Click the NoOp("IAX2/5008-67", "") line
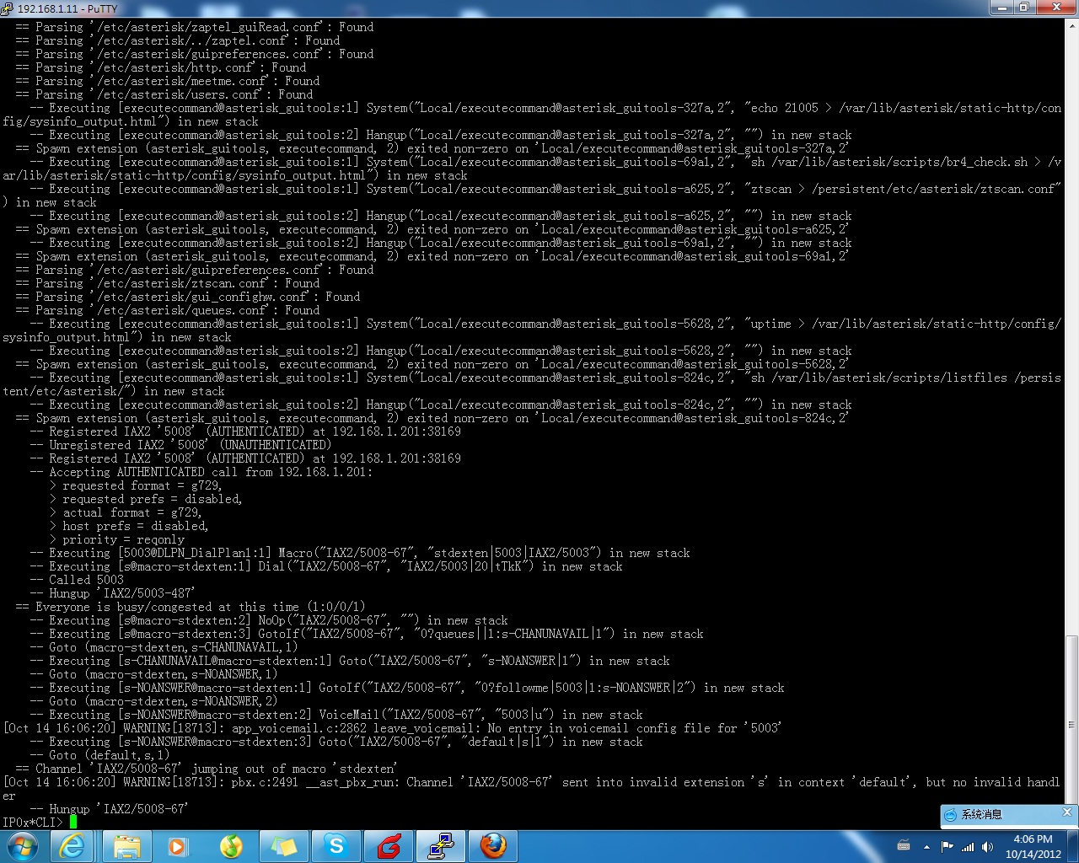 (x=269, y=620)
